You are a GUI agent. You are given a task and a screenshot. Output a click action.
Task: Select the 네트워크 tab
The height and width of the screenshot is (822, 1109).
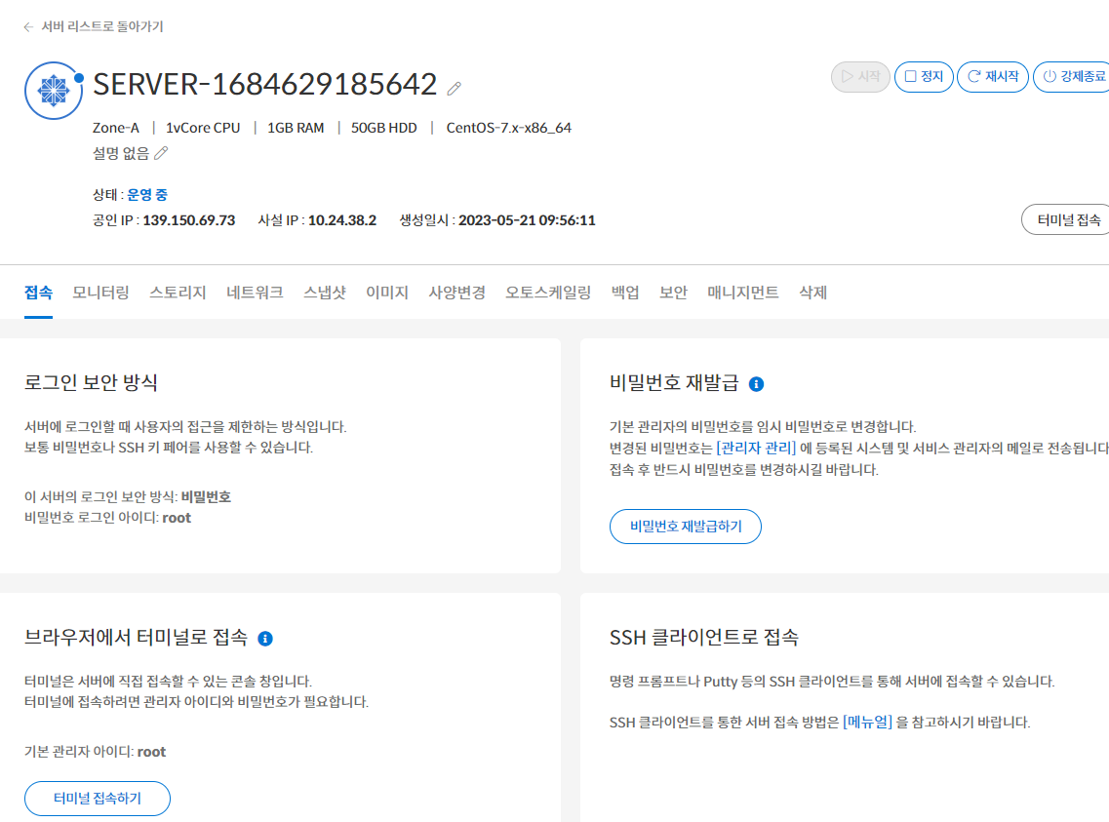[x=255, y=293]
